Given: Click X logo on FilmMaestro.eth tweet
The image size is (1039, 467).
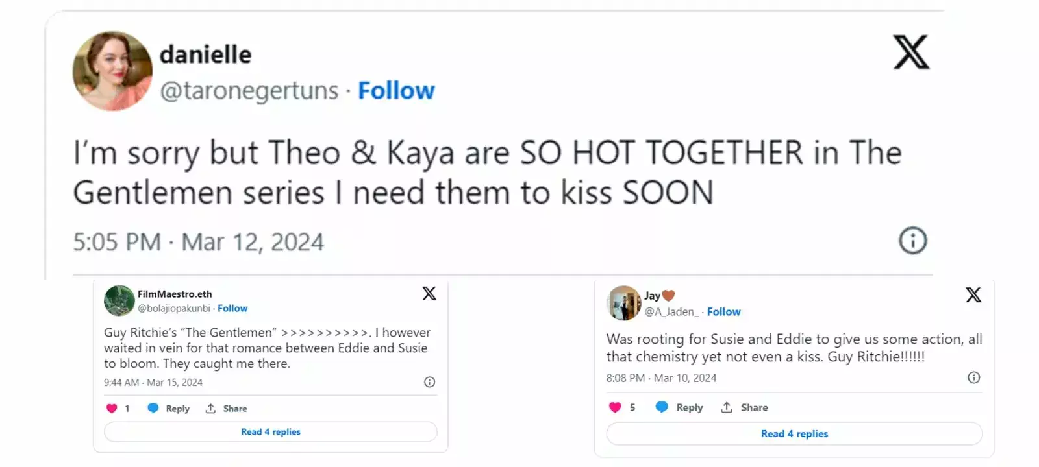Looking at the screenshot, I should (x=429, y=294).
